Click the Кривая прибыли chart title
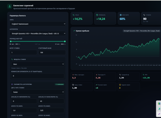Screen dimensions: 161x118 pos(82,31)
